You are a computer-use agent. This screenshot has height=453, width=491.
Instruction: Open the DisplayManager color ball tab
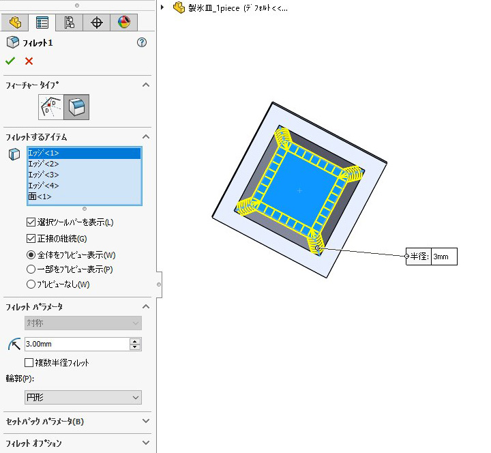(123, 23)
